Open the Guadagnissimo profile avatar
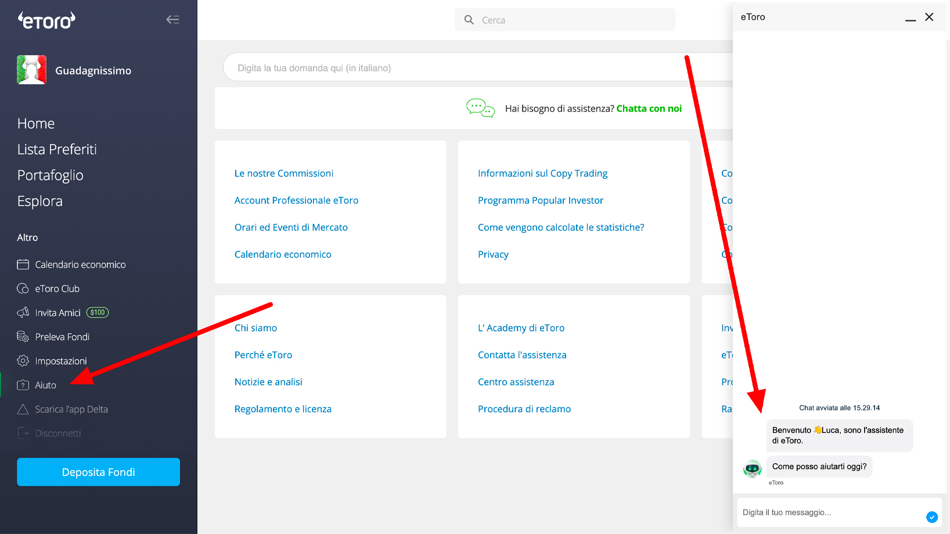Viewport: 950px width, 534px height. pyautogui.click(x=32, y=70)
